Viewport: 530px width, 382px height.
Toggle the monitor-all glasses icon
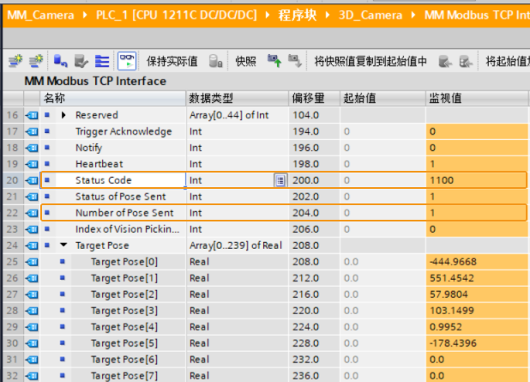pos(127,61)
